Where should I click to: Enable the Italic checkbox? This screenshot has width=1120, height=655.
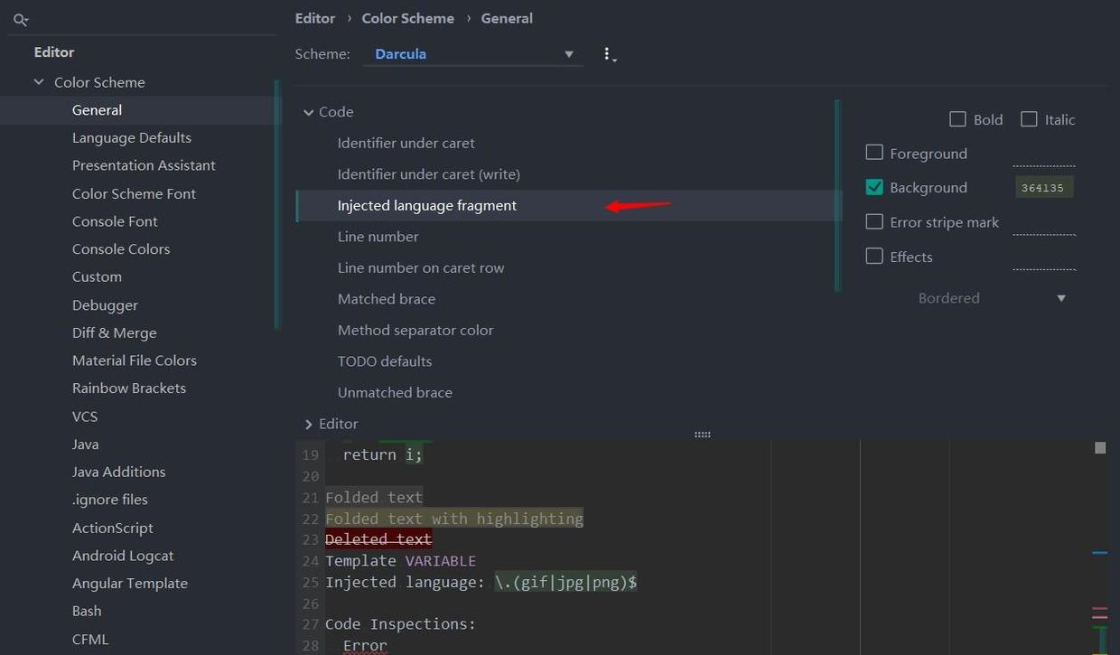1029,119
